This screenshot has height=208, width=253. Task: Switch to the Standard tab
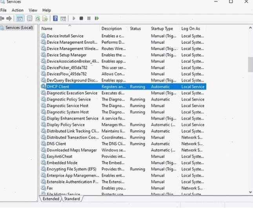pyautogui.click(x=72, y=199)
